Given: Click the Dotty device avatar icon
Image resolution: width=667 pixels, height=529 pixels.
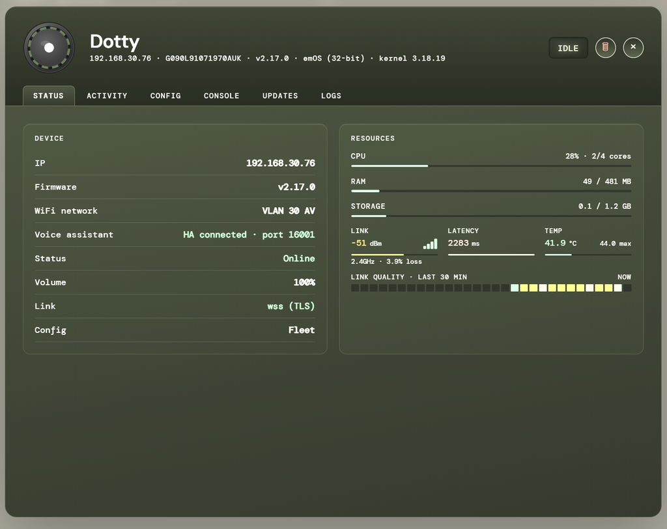Looking at the screenshot, I should pyautogui.click(x=49, y=48).
